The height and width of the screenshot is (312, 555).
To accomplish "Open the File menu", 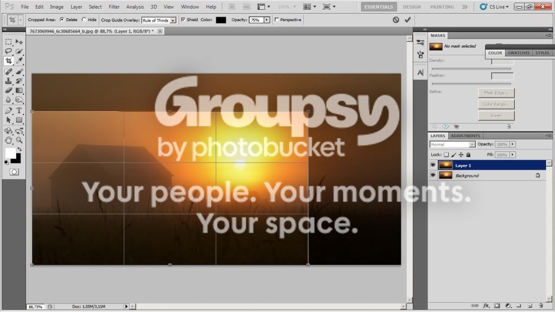I will click(x=25, y=7).
